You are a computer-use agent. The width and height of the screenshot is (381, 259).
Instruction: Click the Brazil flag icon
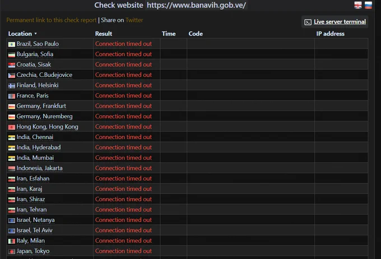pos(12,44)
